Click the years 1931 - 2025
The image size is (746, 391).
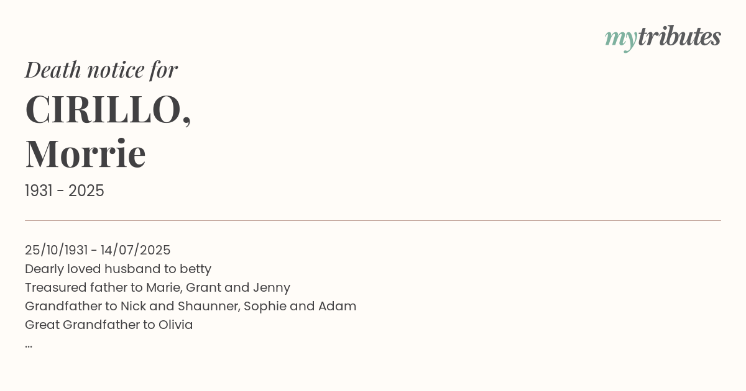(x=65, y=191)
